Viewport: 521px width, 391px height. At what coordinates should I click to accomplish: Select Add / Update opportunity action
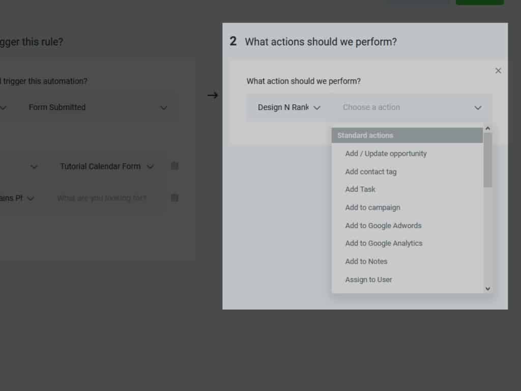[x=386, y=154]
